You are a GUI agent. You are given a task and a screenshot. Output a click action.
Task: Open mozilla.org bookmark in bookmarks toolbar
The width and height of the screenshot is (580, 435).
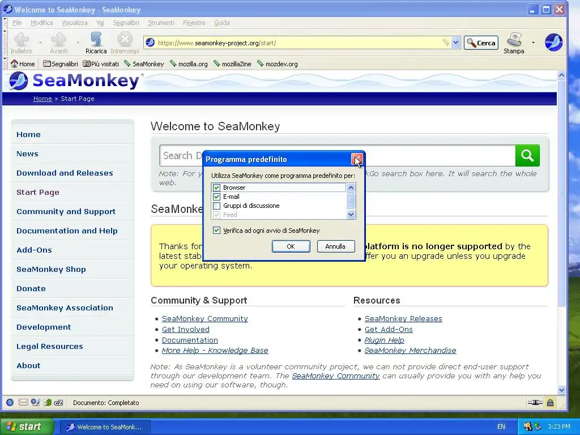189,63
